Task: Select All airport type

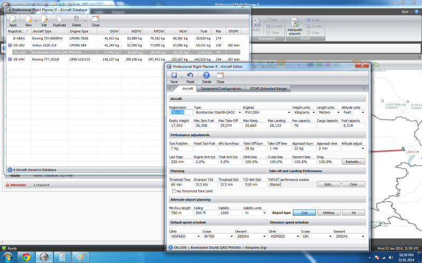Action: [x=353, y=213]
